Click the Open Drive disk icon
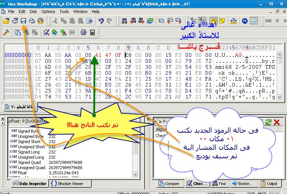The height and width of the screenshot is (194, 287). point(15,21)
